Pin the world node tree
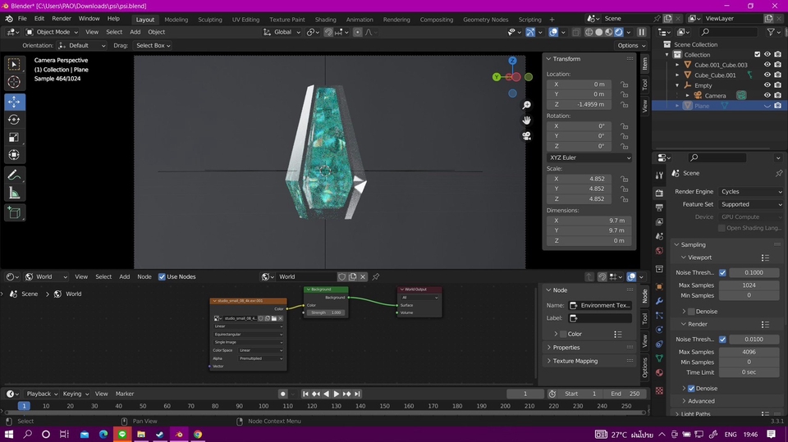The width and height of the screenshot is (788, 442). tap(376, 276)
